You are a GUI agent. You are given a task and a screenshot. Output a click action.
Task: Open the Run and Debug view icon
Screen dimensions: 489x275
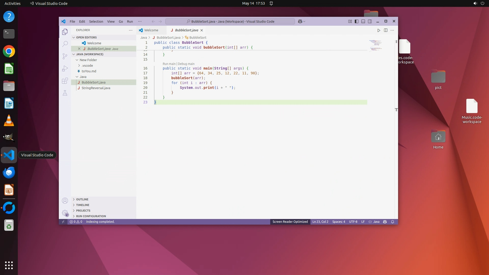click(65, 68)
